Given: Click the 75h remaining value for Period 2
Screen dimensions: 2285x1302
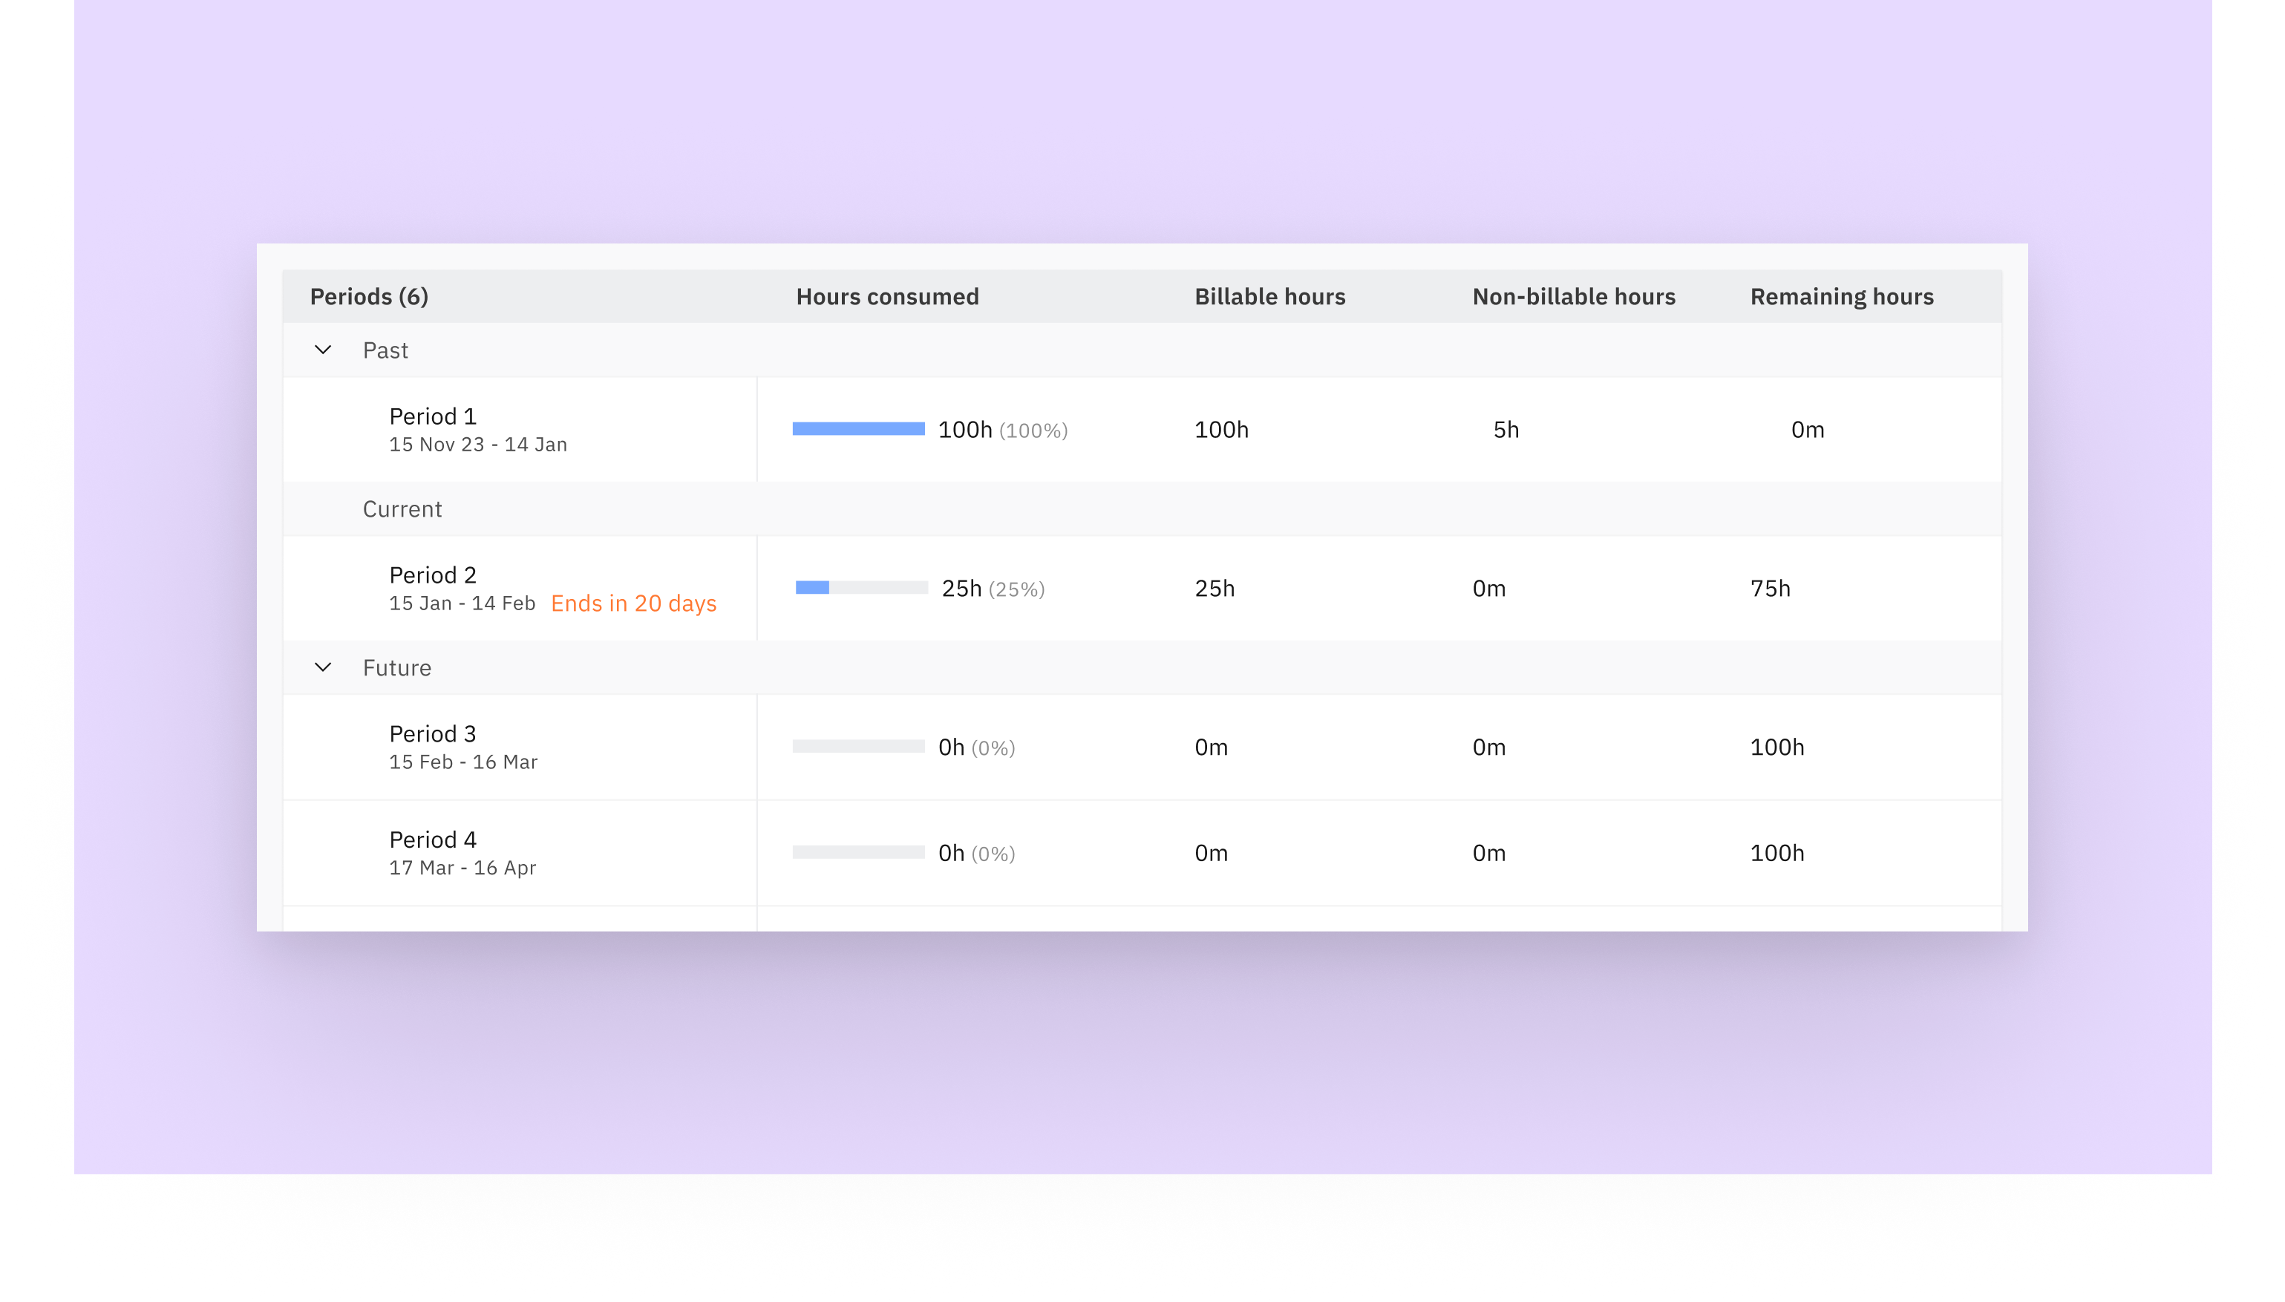Looking at the screenshot, I should click(x=1771, y=587).
